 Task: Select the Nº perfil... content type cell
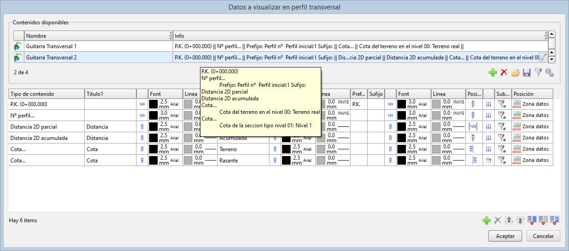click(x=46, y=116)
